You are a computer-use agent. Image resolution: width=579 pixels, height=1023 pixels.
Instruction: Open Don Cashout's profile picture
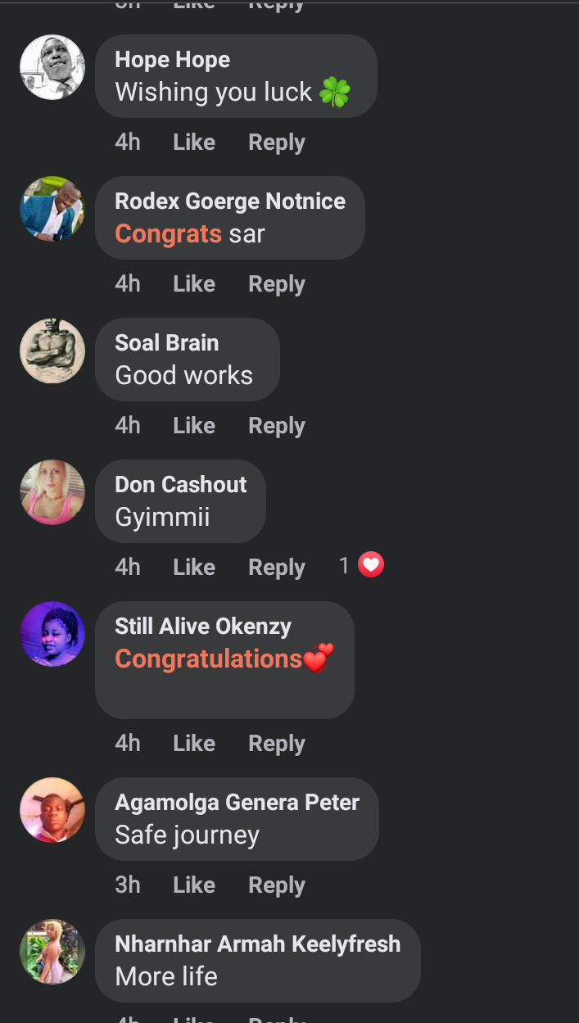tap(52, 492)
